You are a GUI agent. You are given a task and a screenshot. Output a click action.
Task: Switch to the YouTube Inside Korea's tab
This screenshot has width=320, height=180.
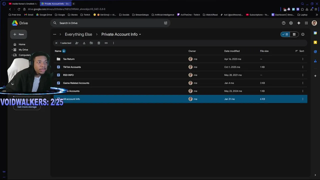[x=23, y=4]
